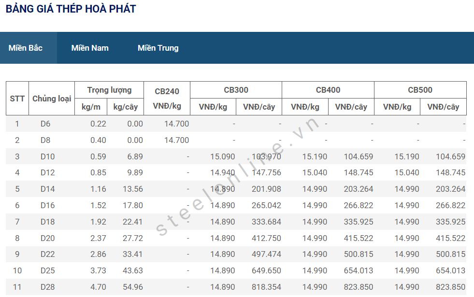
Task: Click the kg/cây sub-header
Action: point(126,107)
